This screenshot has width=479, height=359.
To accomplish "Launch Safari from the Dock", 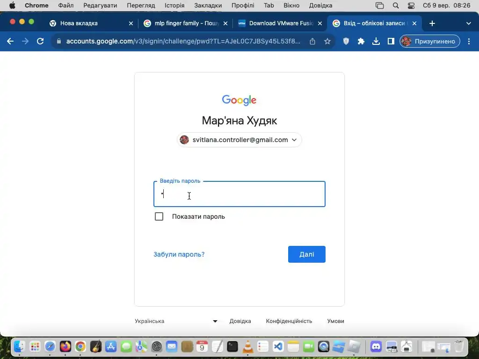I will (50, 346).
